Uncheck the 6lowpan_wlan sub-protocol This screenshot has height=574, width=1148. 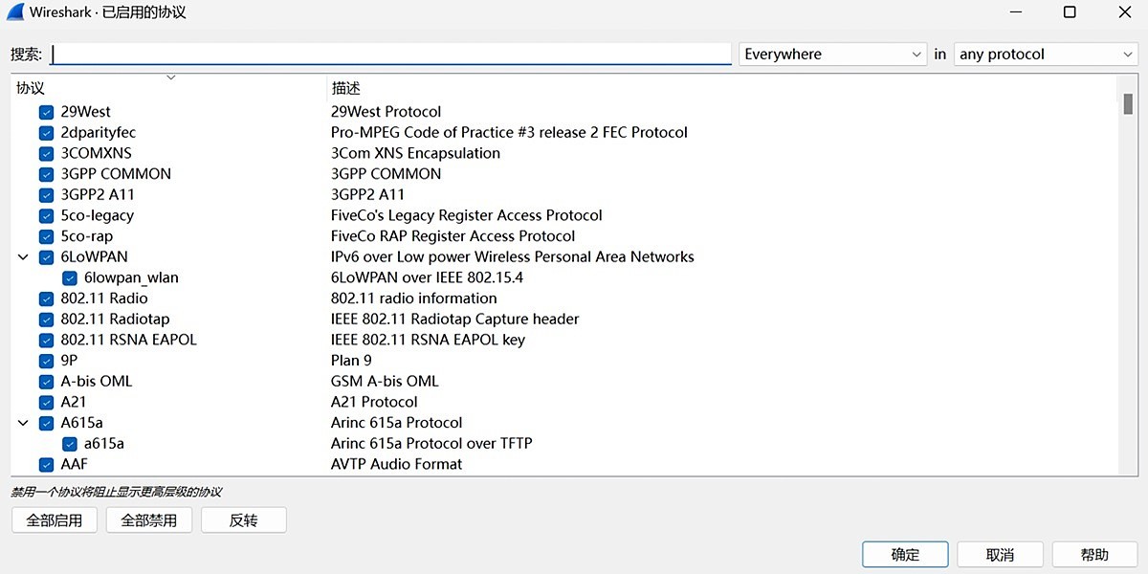tap(69, 277)
